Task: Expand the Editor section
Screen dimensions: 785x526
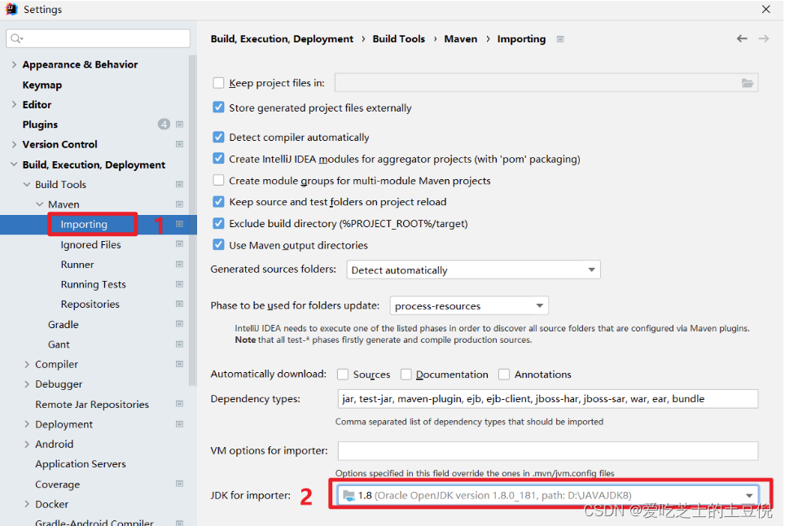Action: click(x=14, y=104)
